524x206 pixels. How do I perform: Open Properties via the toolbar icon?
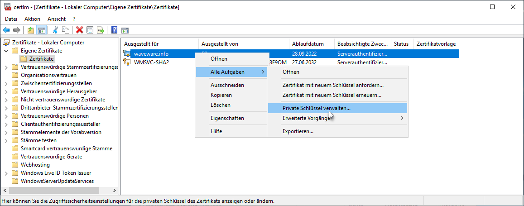(90, 30)
